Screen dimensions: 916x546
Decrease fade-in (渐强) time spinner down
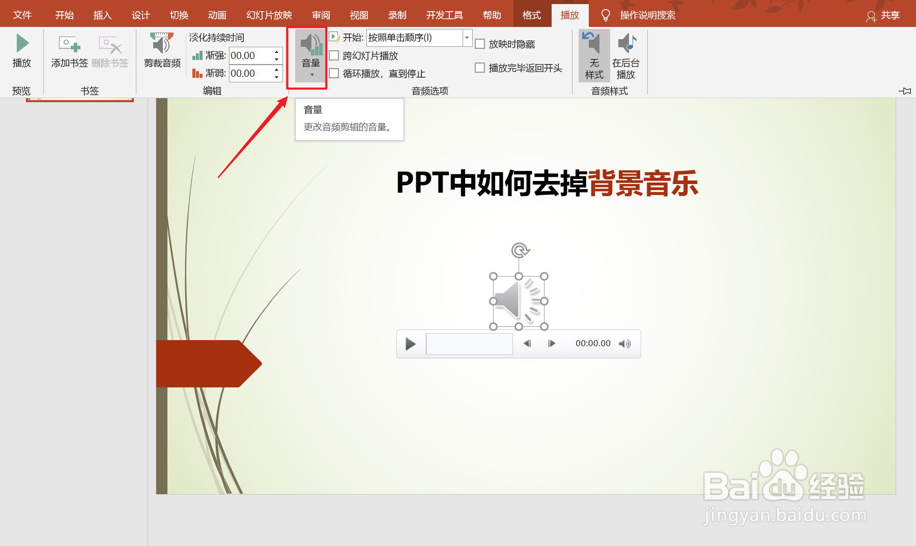(276, 59)
